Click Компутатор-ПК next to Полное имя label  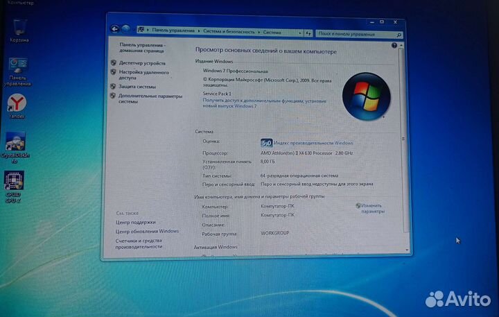pyautogui.click(x=277, y=215)
